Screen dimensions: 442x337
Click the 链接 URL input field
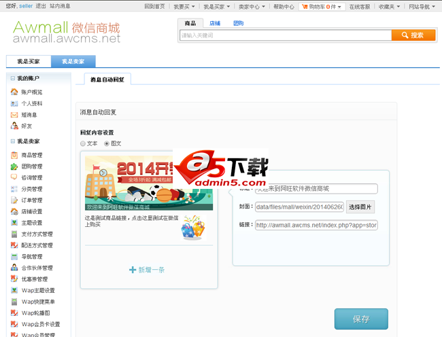(316, 225)
